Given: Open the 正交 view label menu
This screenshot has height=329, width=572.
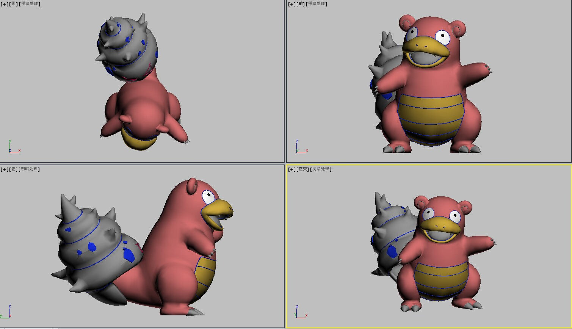Looking at the screenshot, I should pos(303,169).
